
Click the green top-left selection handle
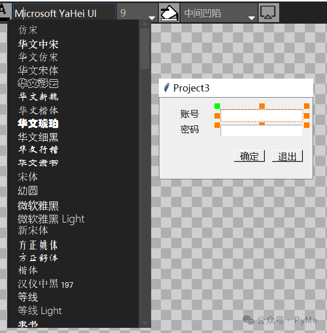click(217, 106)
